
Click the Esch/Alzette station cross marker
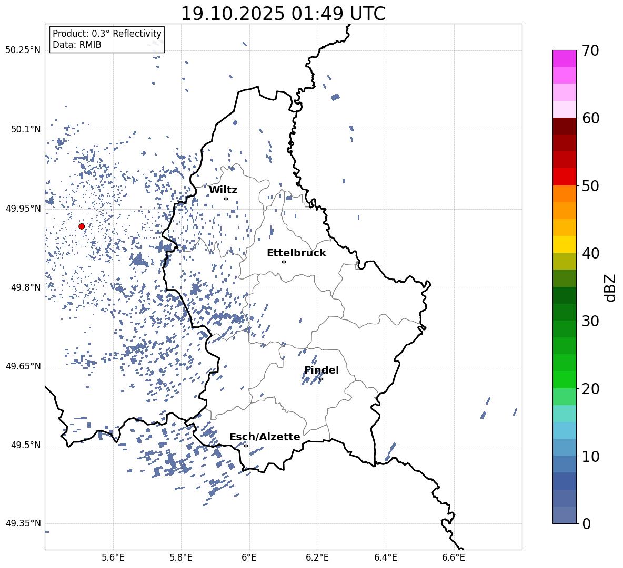pos(246,446)
